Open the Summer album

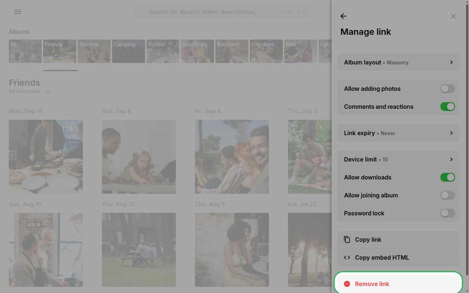click(x=94, y=51)
